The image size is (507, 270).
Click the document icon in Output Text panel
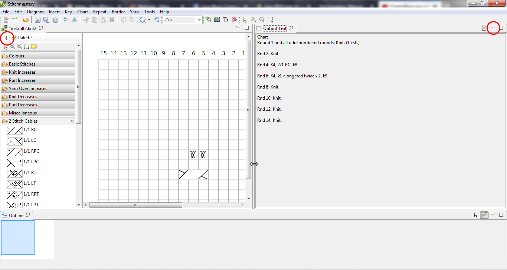coord(484,28)
